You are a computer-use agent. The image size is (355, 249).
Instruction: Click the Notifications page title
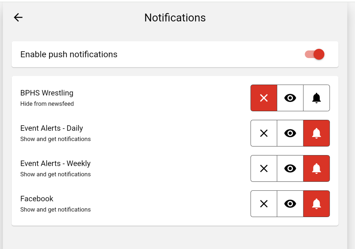175,17
